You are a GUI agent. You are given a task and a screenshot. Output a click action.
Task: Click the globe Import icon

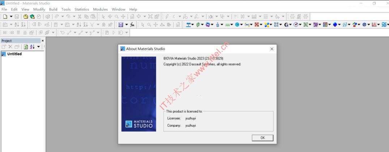pos(32,17)
